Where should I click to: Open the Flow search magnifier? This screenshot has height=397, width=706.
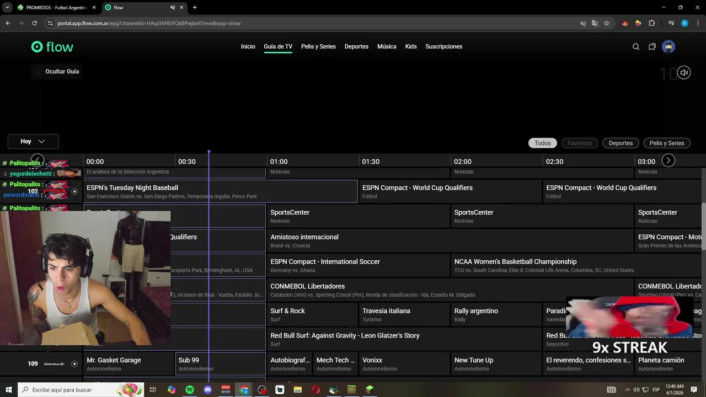point(636,47)
